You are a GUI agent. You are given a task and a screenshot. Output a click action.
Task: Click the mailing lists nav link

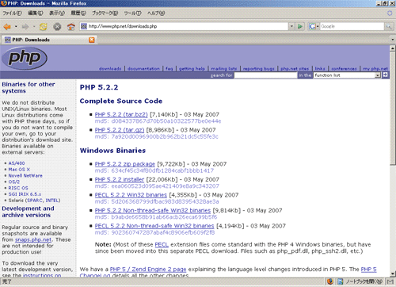[x=224, y=69]
